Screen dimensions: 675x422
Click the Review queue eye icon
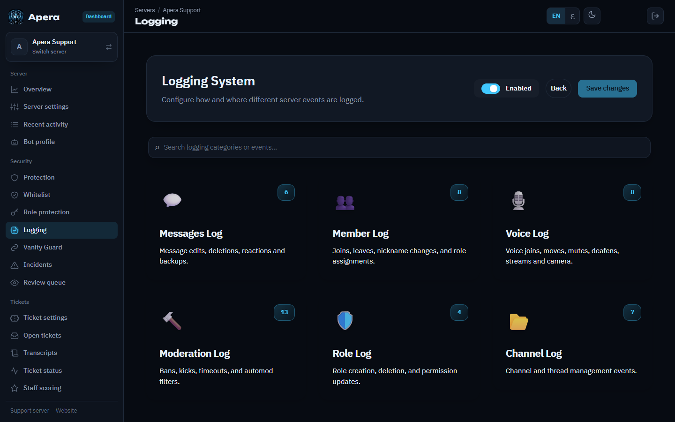[x=15, y=283]
